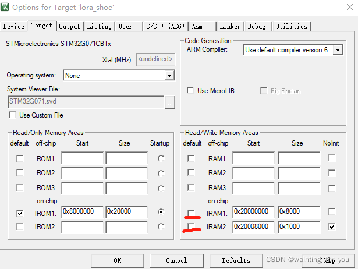Click the Xtal (MHz) field
The image size is (358, 269).
point(155,59)
